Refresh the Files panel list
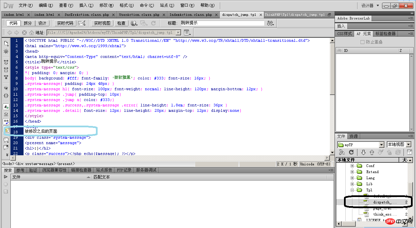 351,152
